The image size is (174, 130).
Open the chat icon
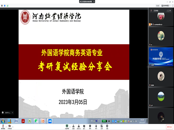84,126
